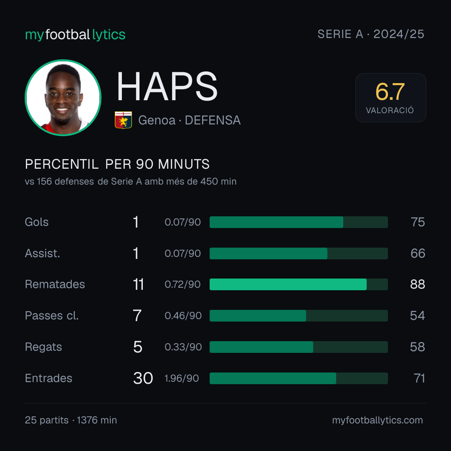451x451 pixels.
Task: Click the Passes cl. percentile bar
Action: [x=299, y=316]
